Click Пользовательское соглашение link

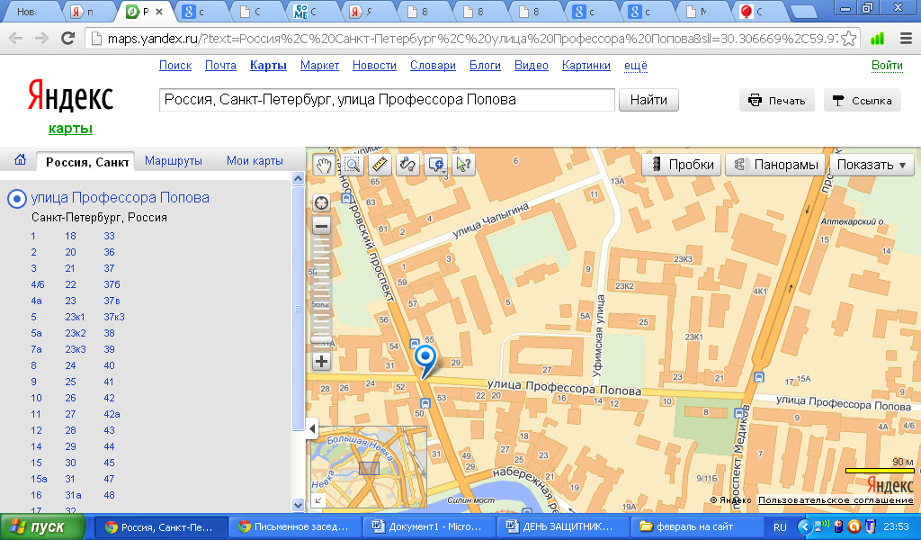(836, 500)
